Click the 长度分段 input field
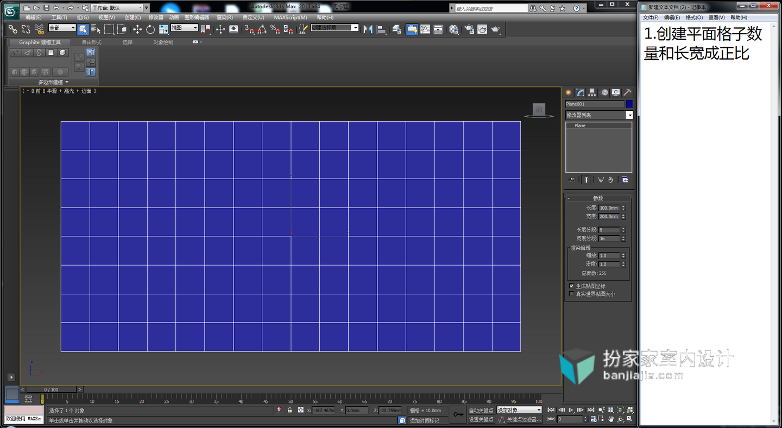 (x=609, y=230)
